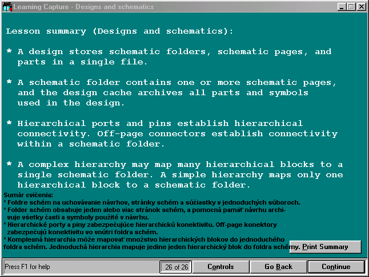Image resolution: width=369 pixels, height=277 pixels.
Task: Minimize the Learning Capture window
Action: pyautogui.click(x=342, y=7)
